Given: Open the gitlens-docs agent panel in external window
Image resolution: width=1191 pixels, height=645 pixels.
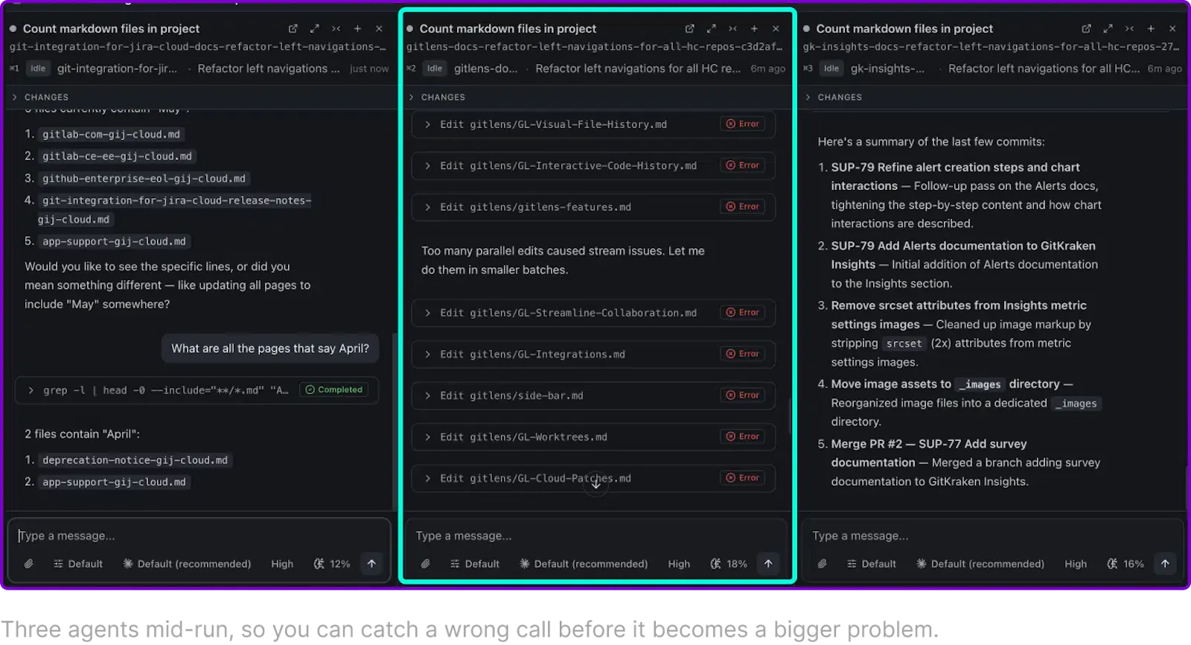Looking at the screenshot, I should [689, 28].
